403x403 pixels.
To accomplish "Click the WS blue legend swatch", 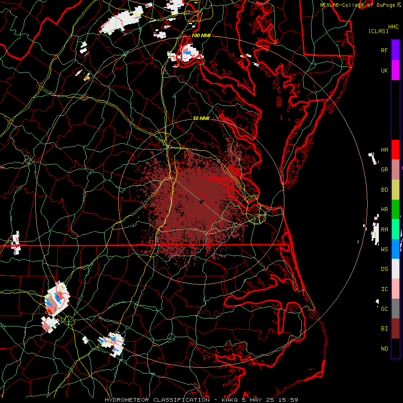I will (395, 249).
